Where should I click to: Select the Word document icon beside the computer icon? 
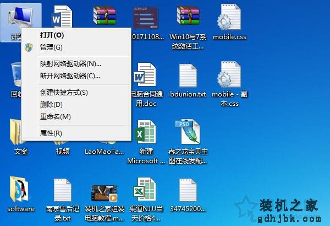click(x=62, y=17)
